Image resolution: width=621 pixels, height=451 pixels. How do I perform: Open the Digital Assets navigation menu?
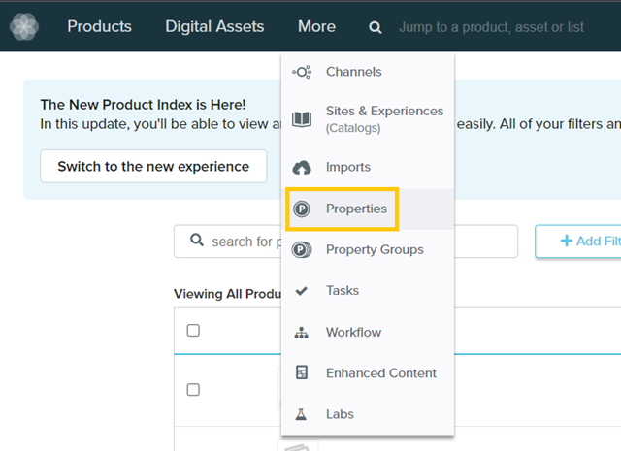tap(214, 27)
